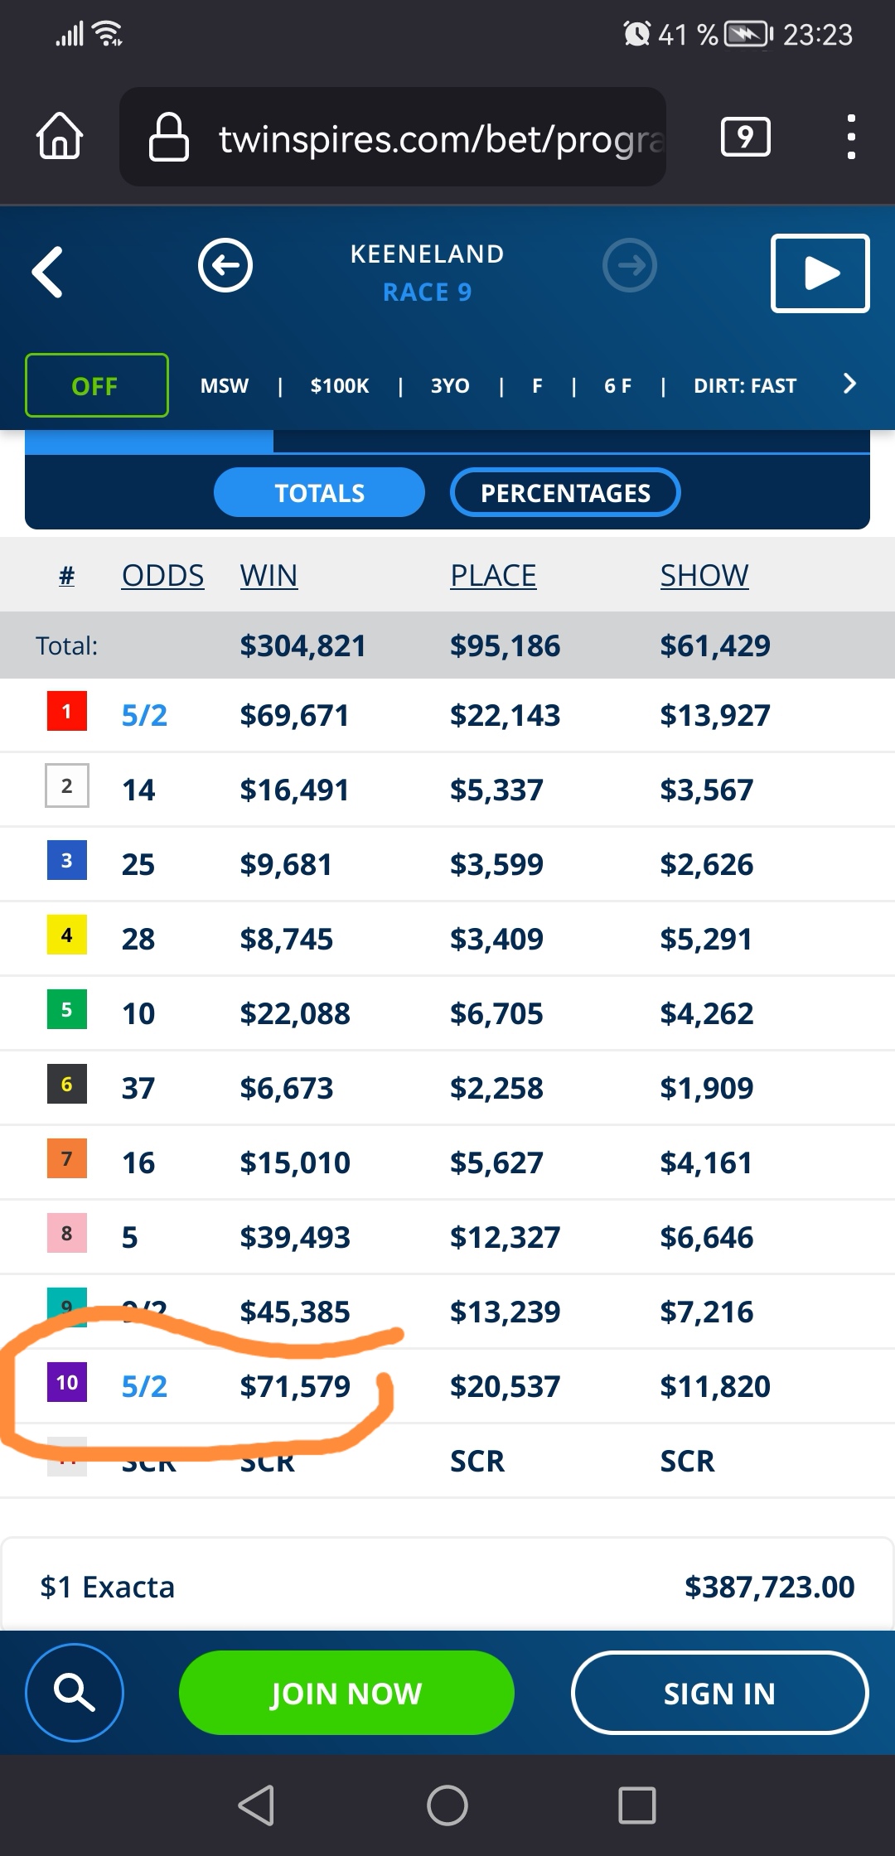Tap the SIGN IN button
This screenshot has width=895, height=1856.
click(x=719, y=1693)
